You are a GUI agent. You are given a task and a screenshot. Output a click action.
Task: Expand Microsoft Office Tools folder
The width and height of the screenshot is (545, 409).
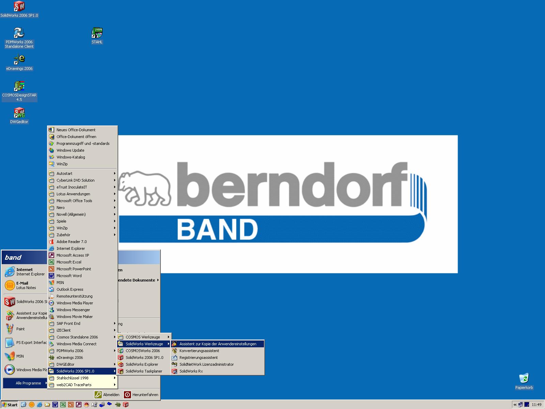[82, 201]
